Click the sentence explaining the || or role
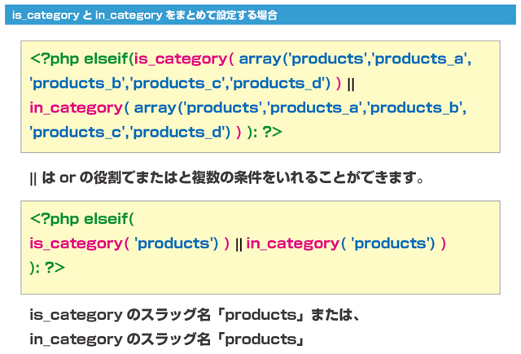 (x=227, y=177)
